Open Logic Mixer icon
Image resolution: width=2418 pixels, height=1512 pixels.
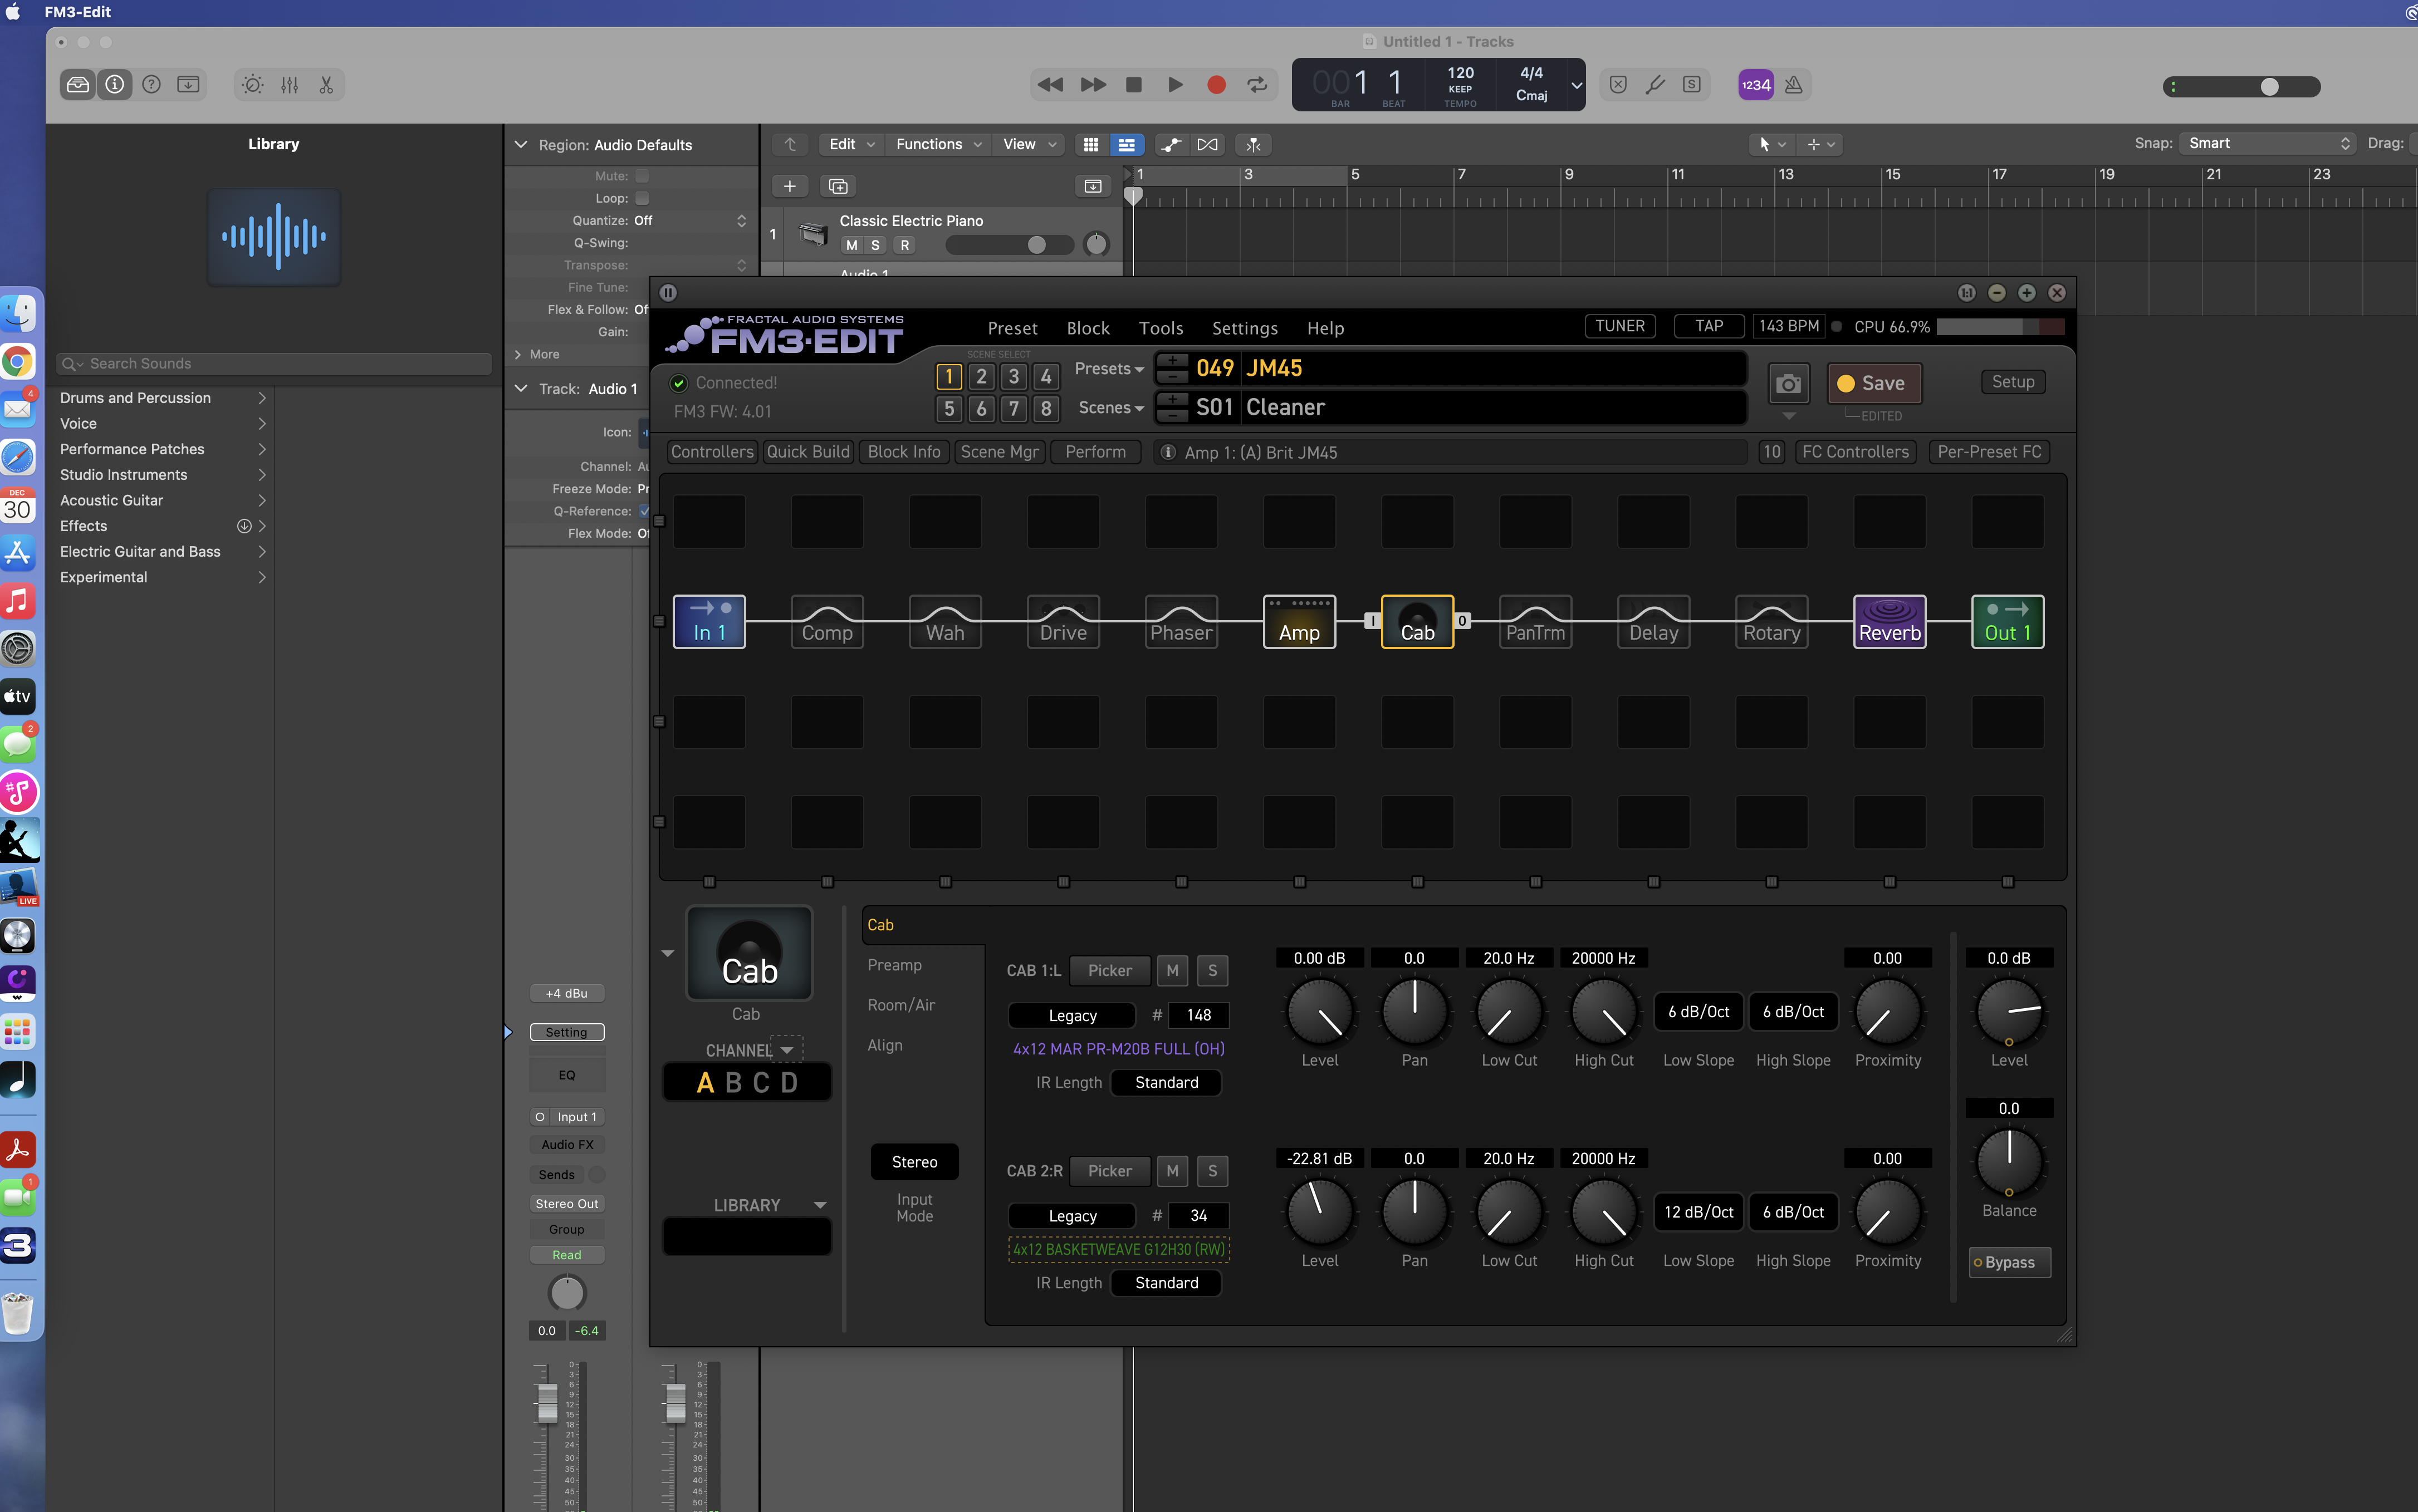[290, 85]
